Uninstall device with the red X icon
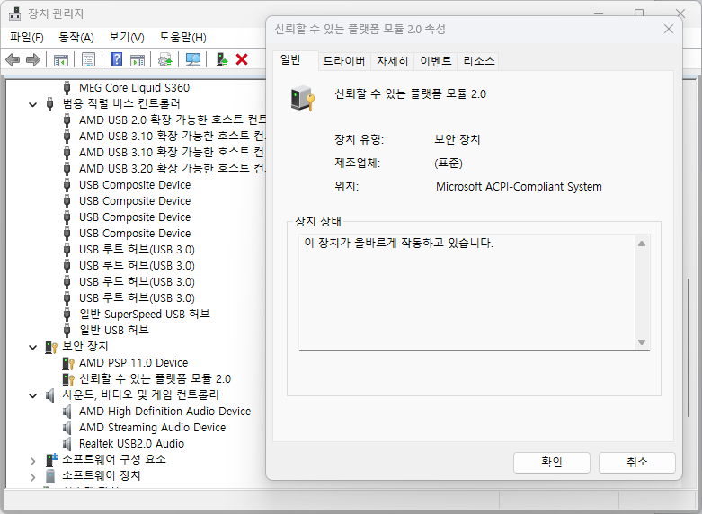This screenshot has height=514, width=702. [x=242, y=59]
